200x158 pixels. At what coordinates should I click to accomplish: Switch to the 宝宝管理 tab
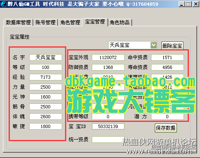(x=95, y=22)
